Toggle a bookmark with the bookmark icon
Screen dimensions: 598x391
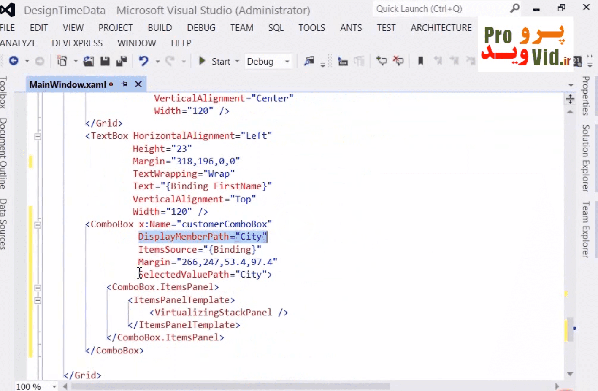coord(420,61)
